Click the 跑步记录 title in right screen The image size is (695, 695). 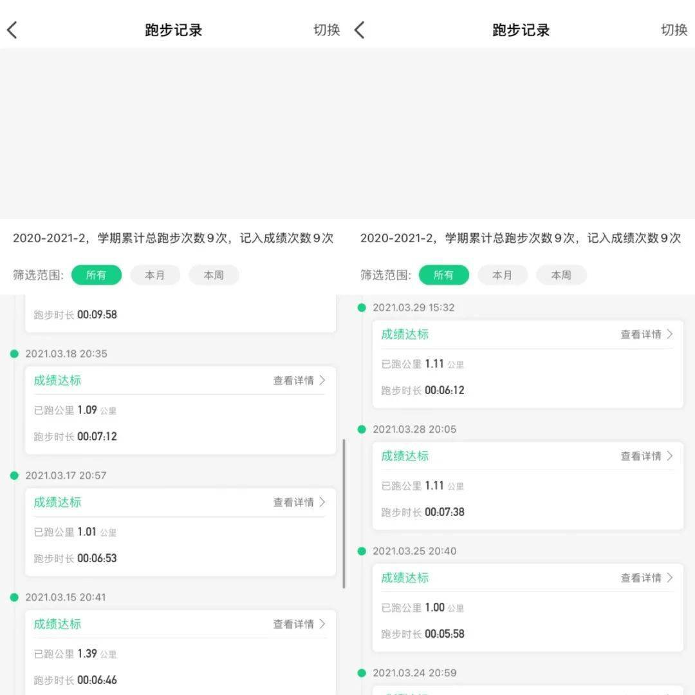click(521, 30)
